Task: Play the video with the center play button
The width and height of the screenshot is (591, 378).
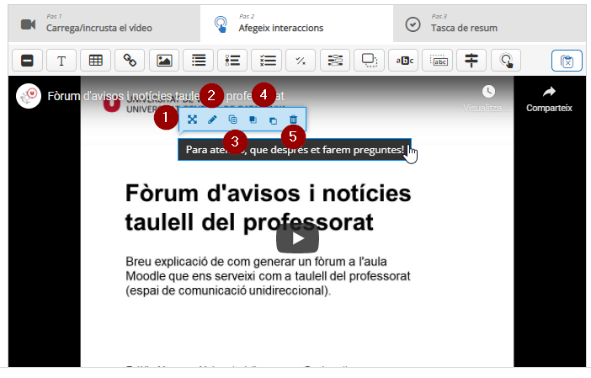Action: click(297, 238)
